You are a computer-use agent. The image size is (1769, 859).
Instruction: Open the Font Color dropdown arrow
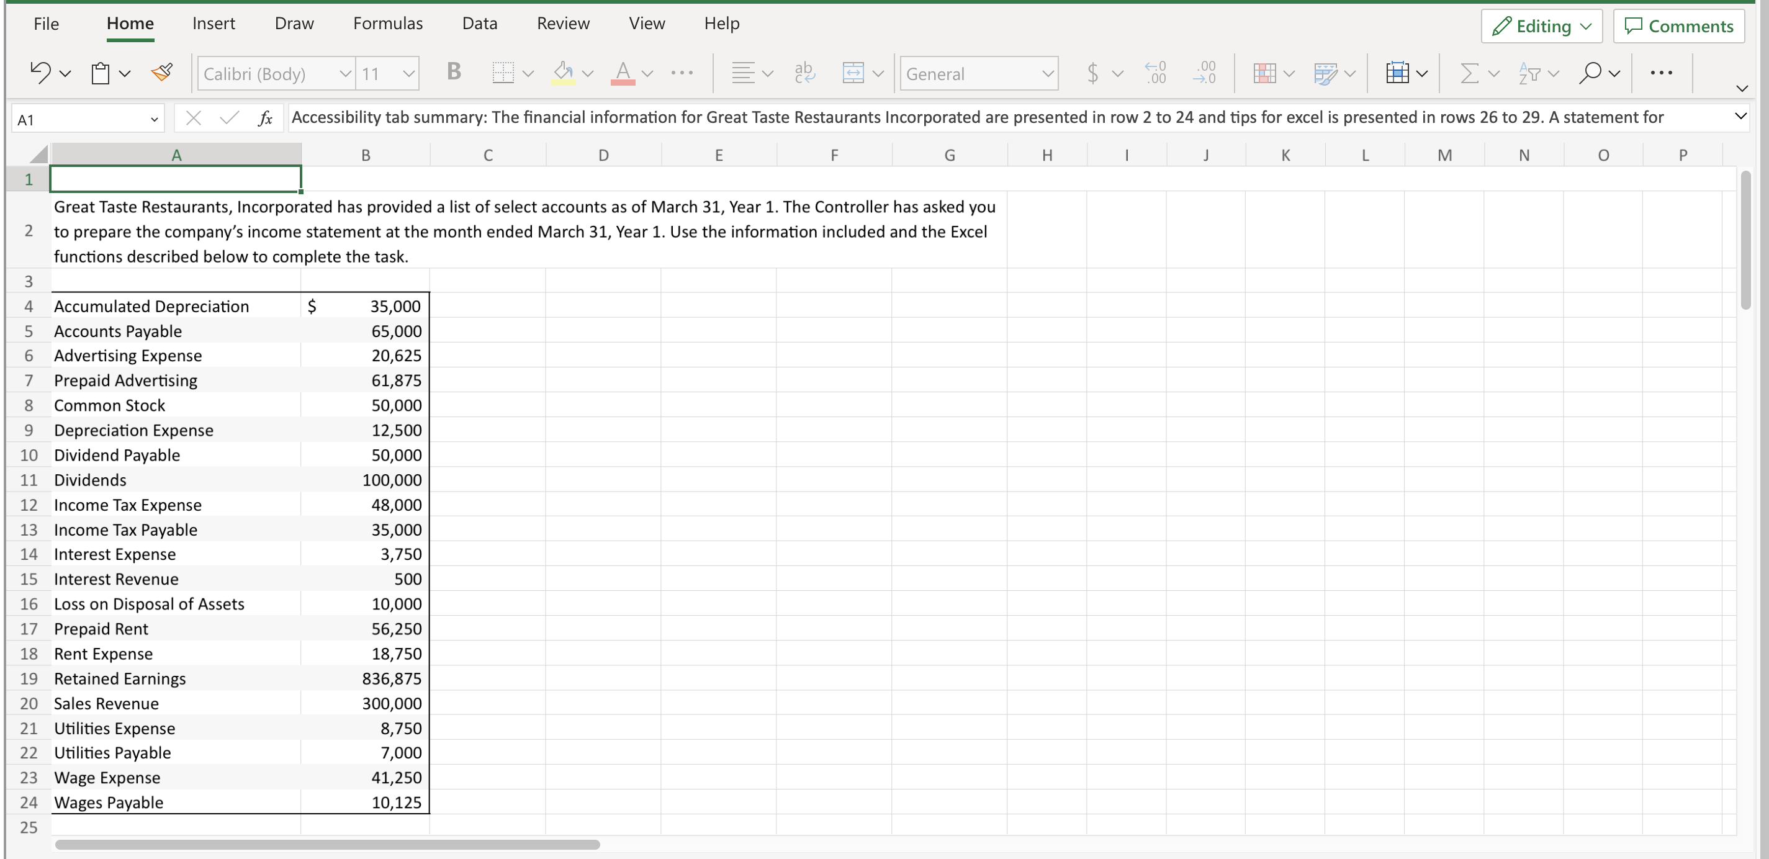tap(647, 73)
